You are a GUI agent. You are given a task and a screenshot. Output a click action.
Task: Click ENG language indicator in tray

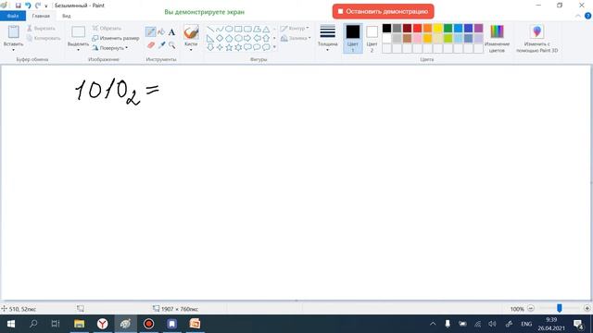click(526, 324)
